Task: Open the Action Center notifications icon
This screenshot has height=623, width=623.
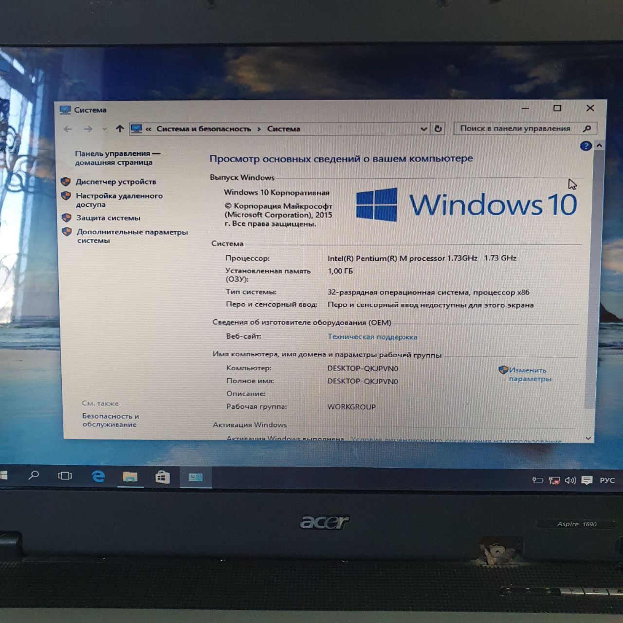Action: [x=587, y=481]
